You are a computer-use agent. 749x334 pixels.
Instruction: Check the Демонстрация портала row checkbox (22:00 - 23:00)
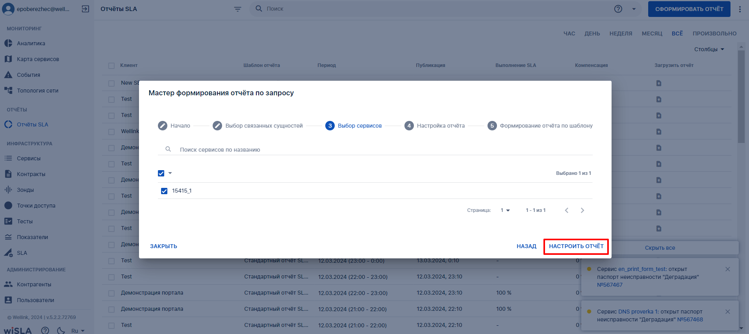111,293
